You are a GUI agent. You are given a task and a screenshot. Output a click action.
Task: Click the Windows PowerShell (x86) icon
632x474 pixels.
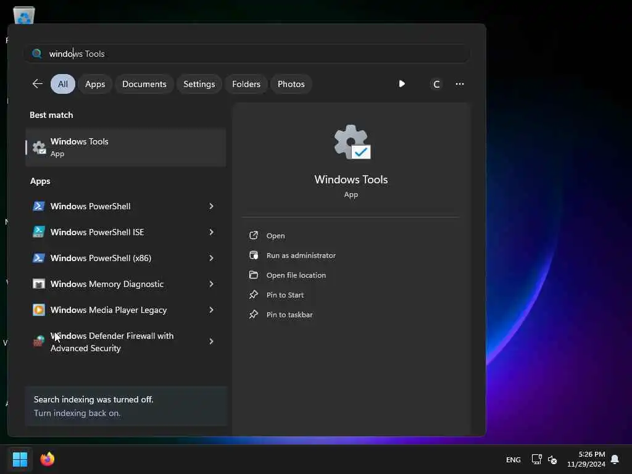(39, 258)
